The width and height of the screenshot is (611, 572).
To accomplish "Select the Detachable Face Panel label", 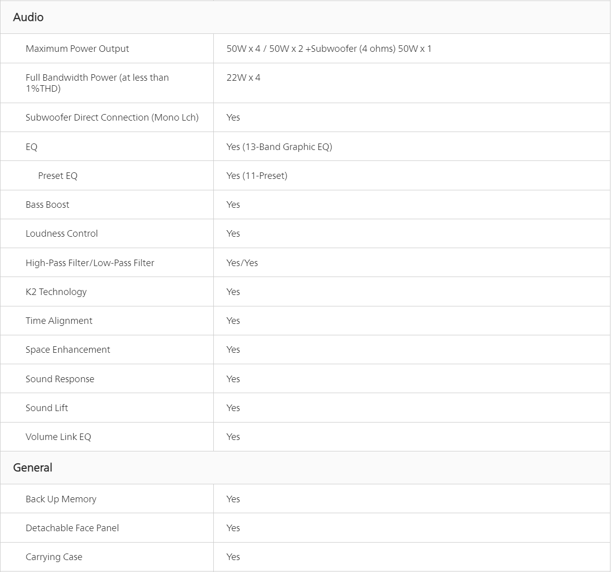I will 72,528.
